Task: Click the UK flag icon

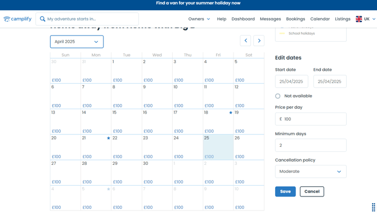Action: pos(359,19)
